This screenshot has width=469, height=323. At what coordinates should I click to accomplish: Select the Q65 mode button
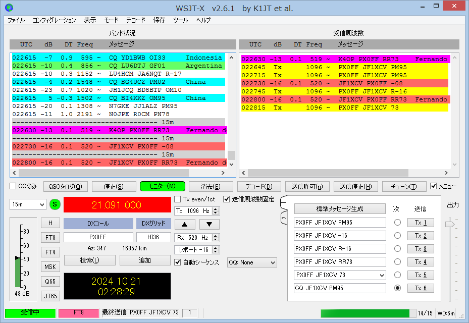(50, 282)
